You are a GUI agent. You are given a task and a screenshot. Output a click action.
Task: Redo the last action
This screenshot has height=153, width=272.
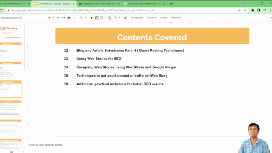(x=63, y=18)
